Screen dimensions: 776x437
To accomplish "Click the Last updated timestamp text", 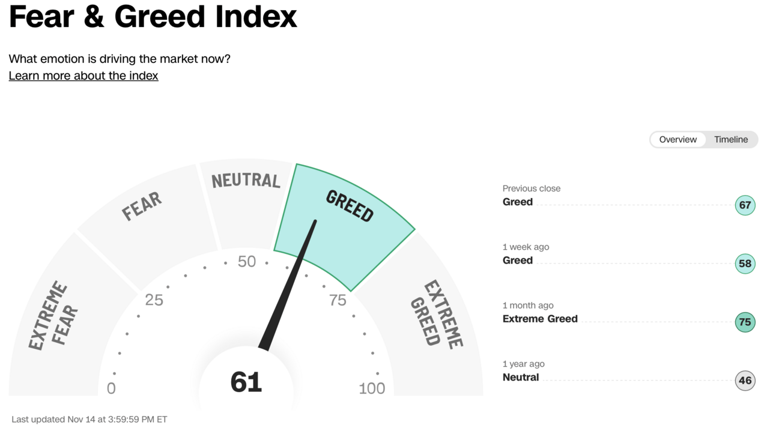I will point(89,420).
